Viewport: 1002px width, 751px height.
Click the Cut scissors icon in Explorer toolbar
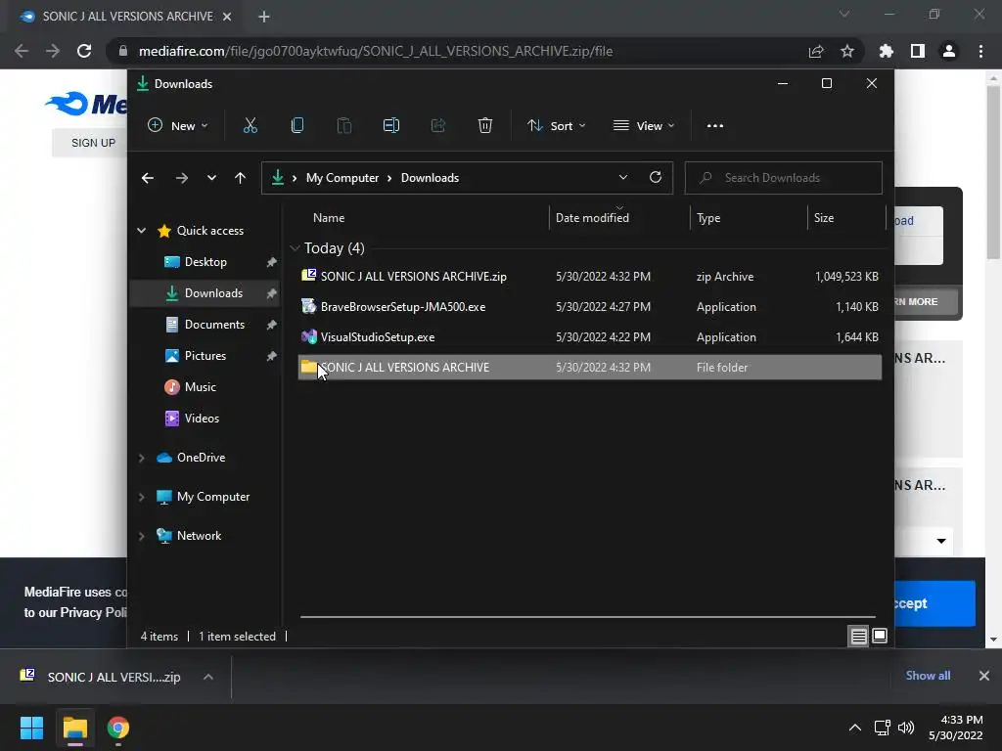(250, 126)
